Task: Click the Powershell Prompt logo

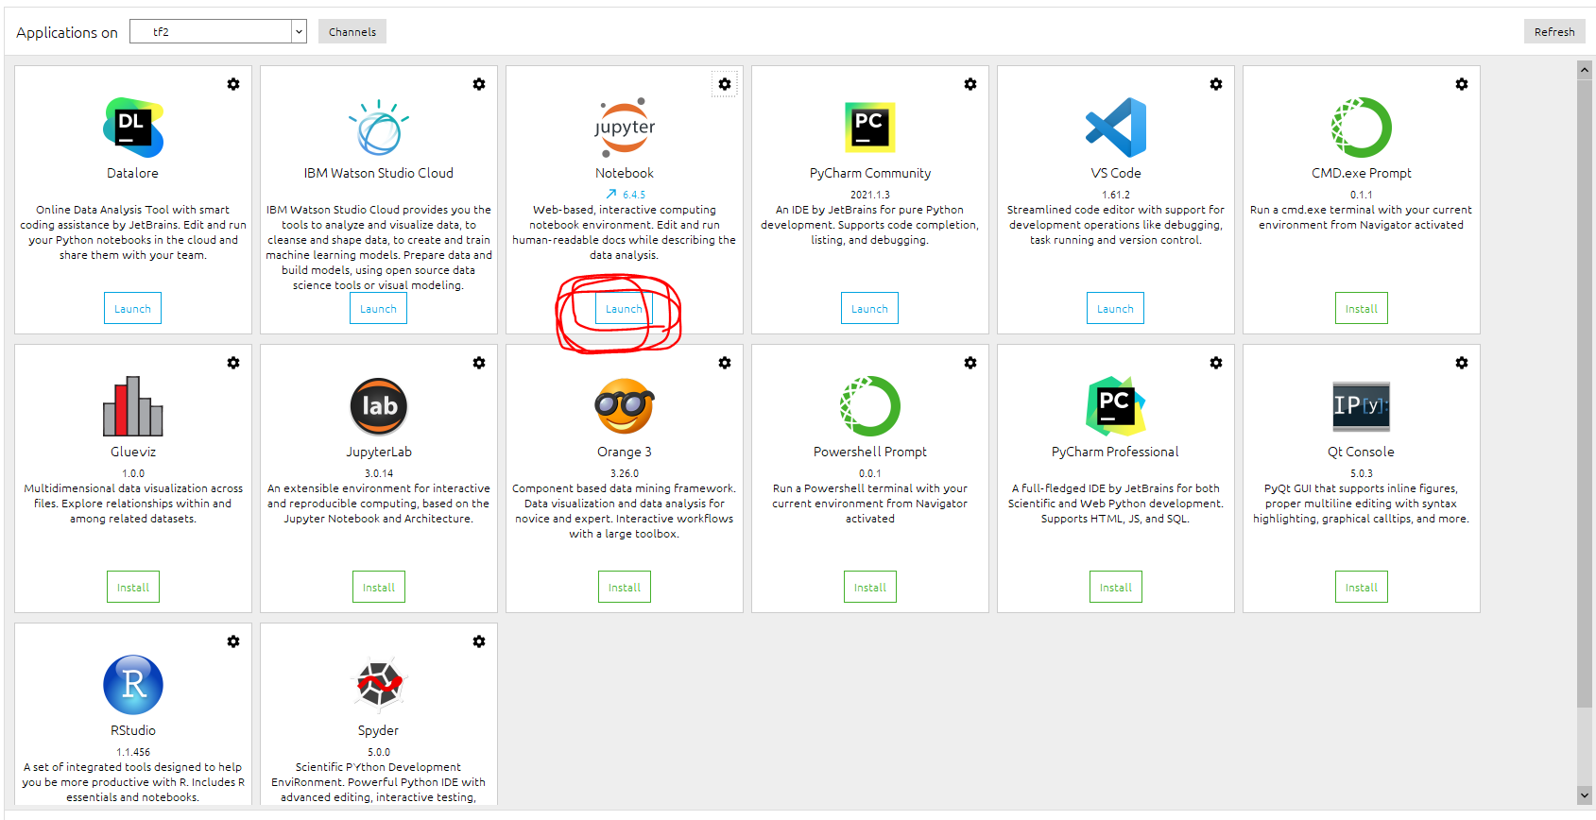Action: pyautogui.click(x=870, y=406)
